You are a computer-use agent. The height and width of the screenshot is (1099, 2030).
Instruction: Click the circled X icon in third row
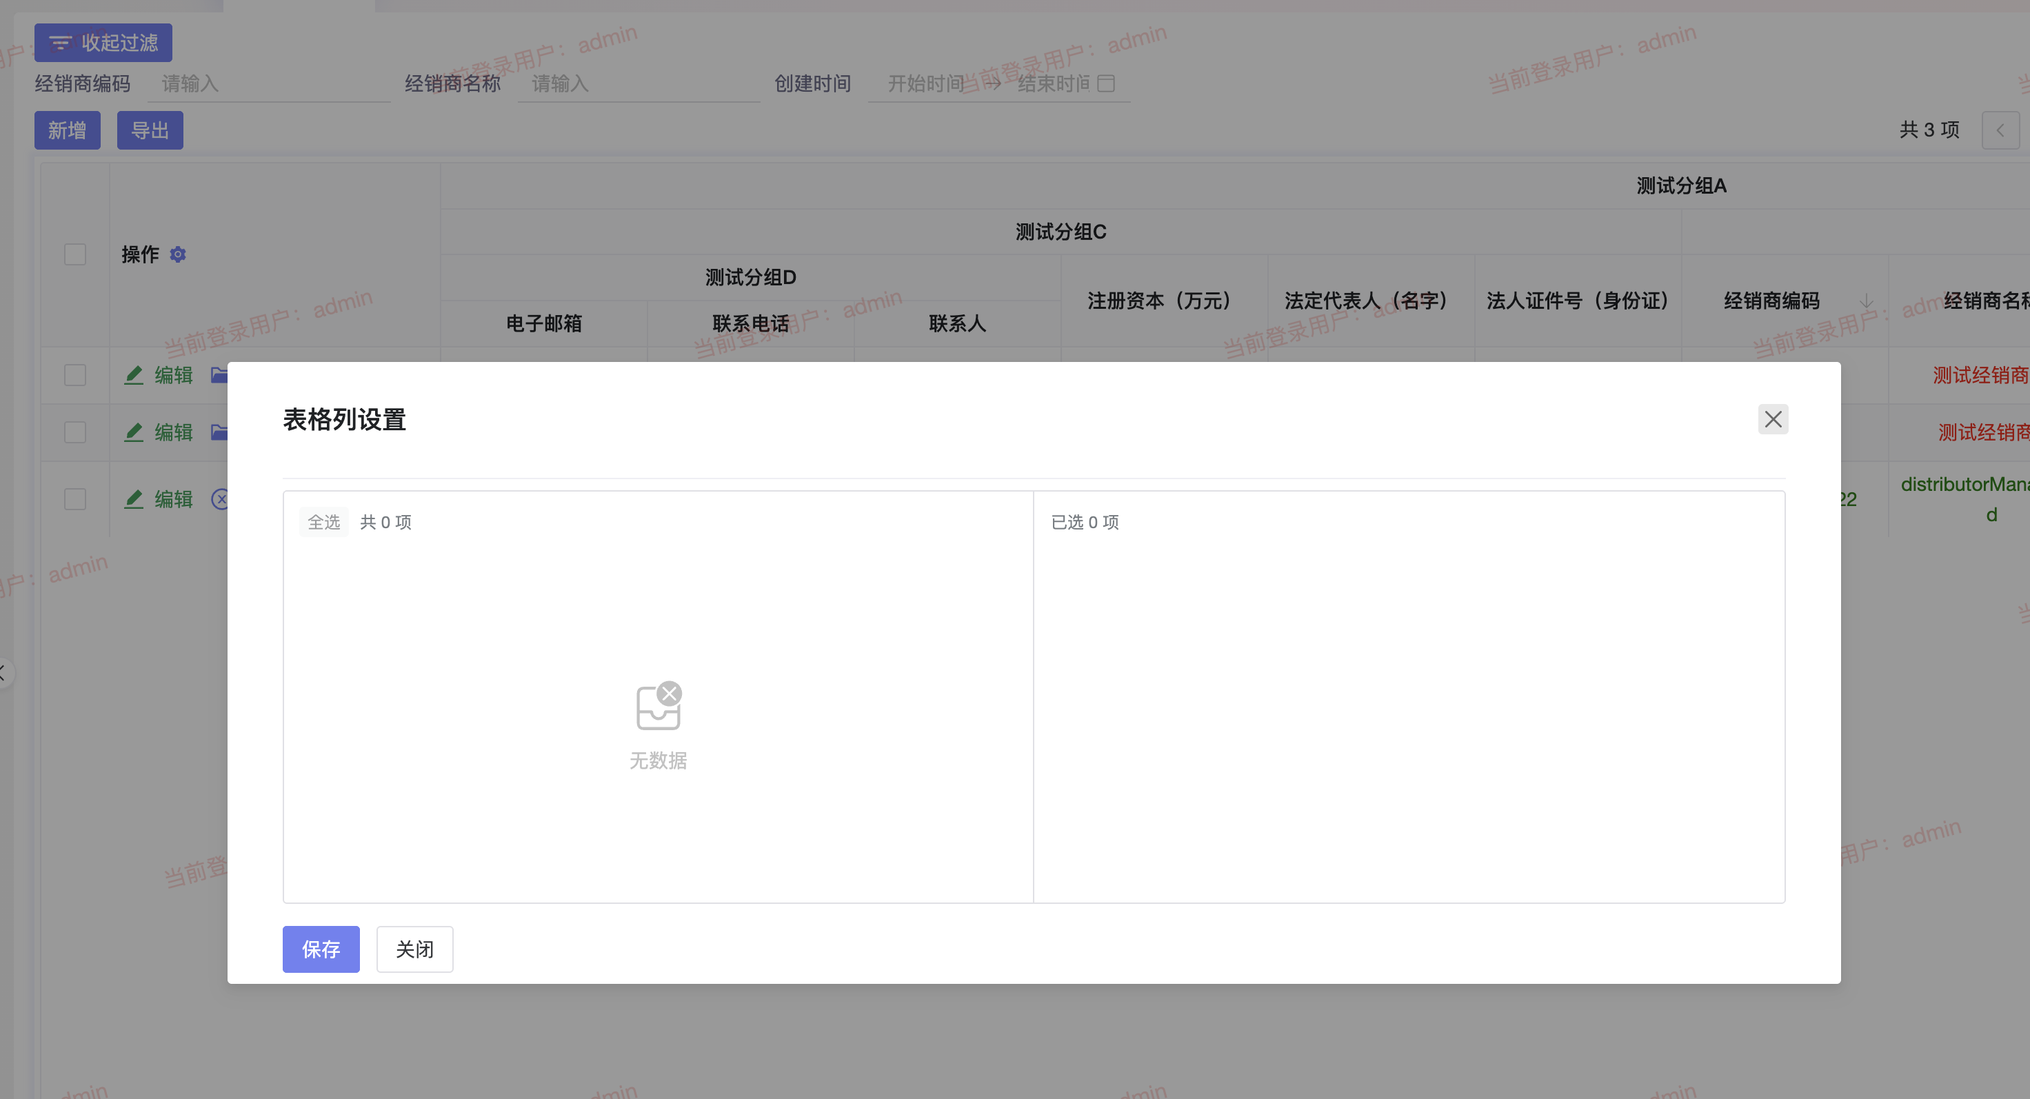220,498
